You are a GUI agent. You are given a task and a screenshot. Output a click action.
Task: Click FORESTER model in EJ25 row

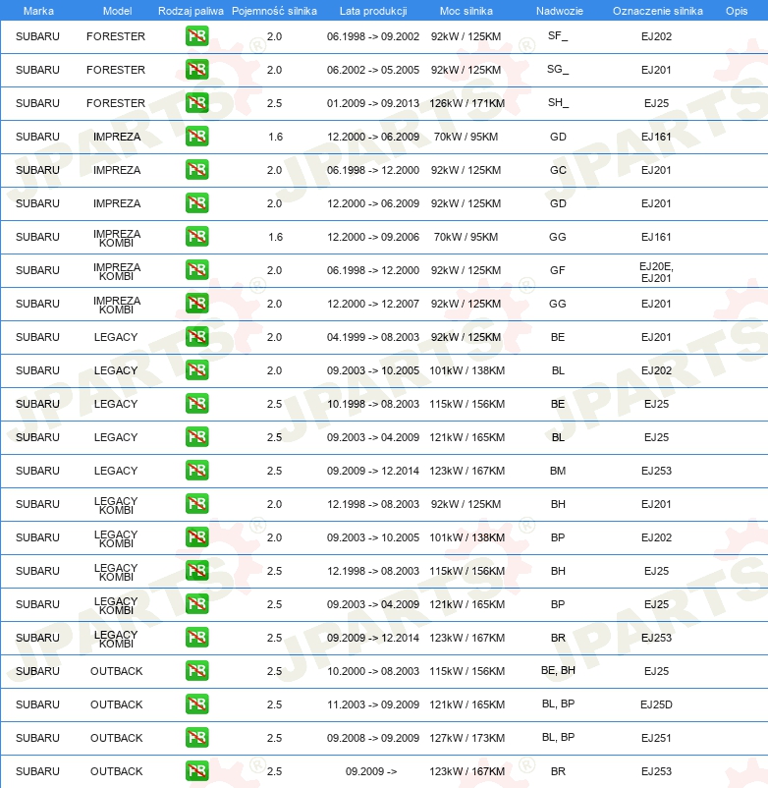coord(116,103)
